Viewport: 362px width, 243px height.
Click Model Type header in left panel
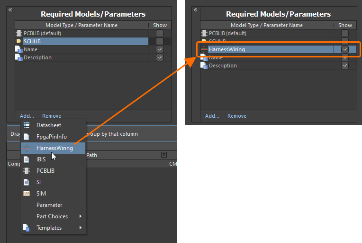click(81, 25)
